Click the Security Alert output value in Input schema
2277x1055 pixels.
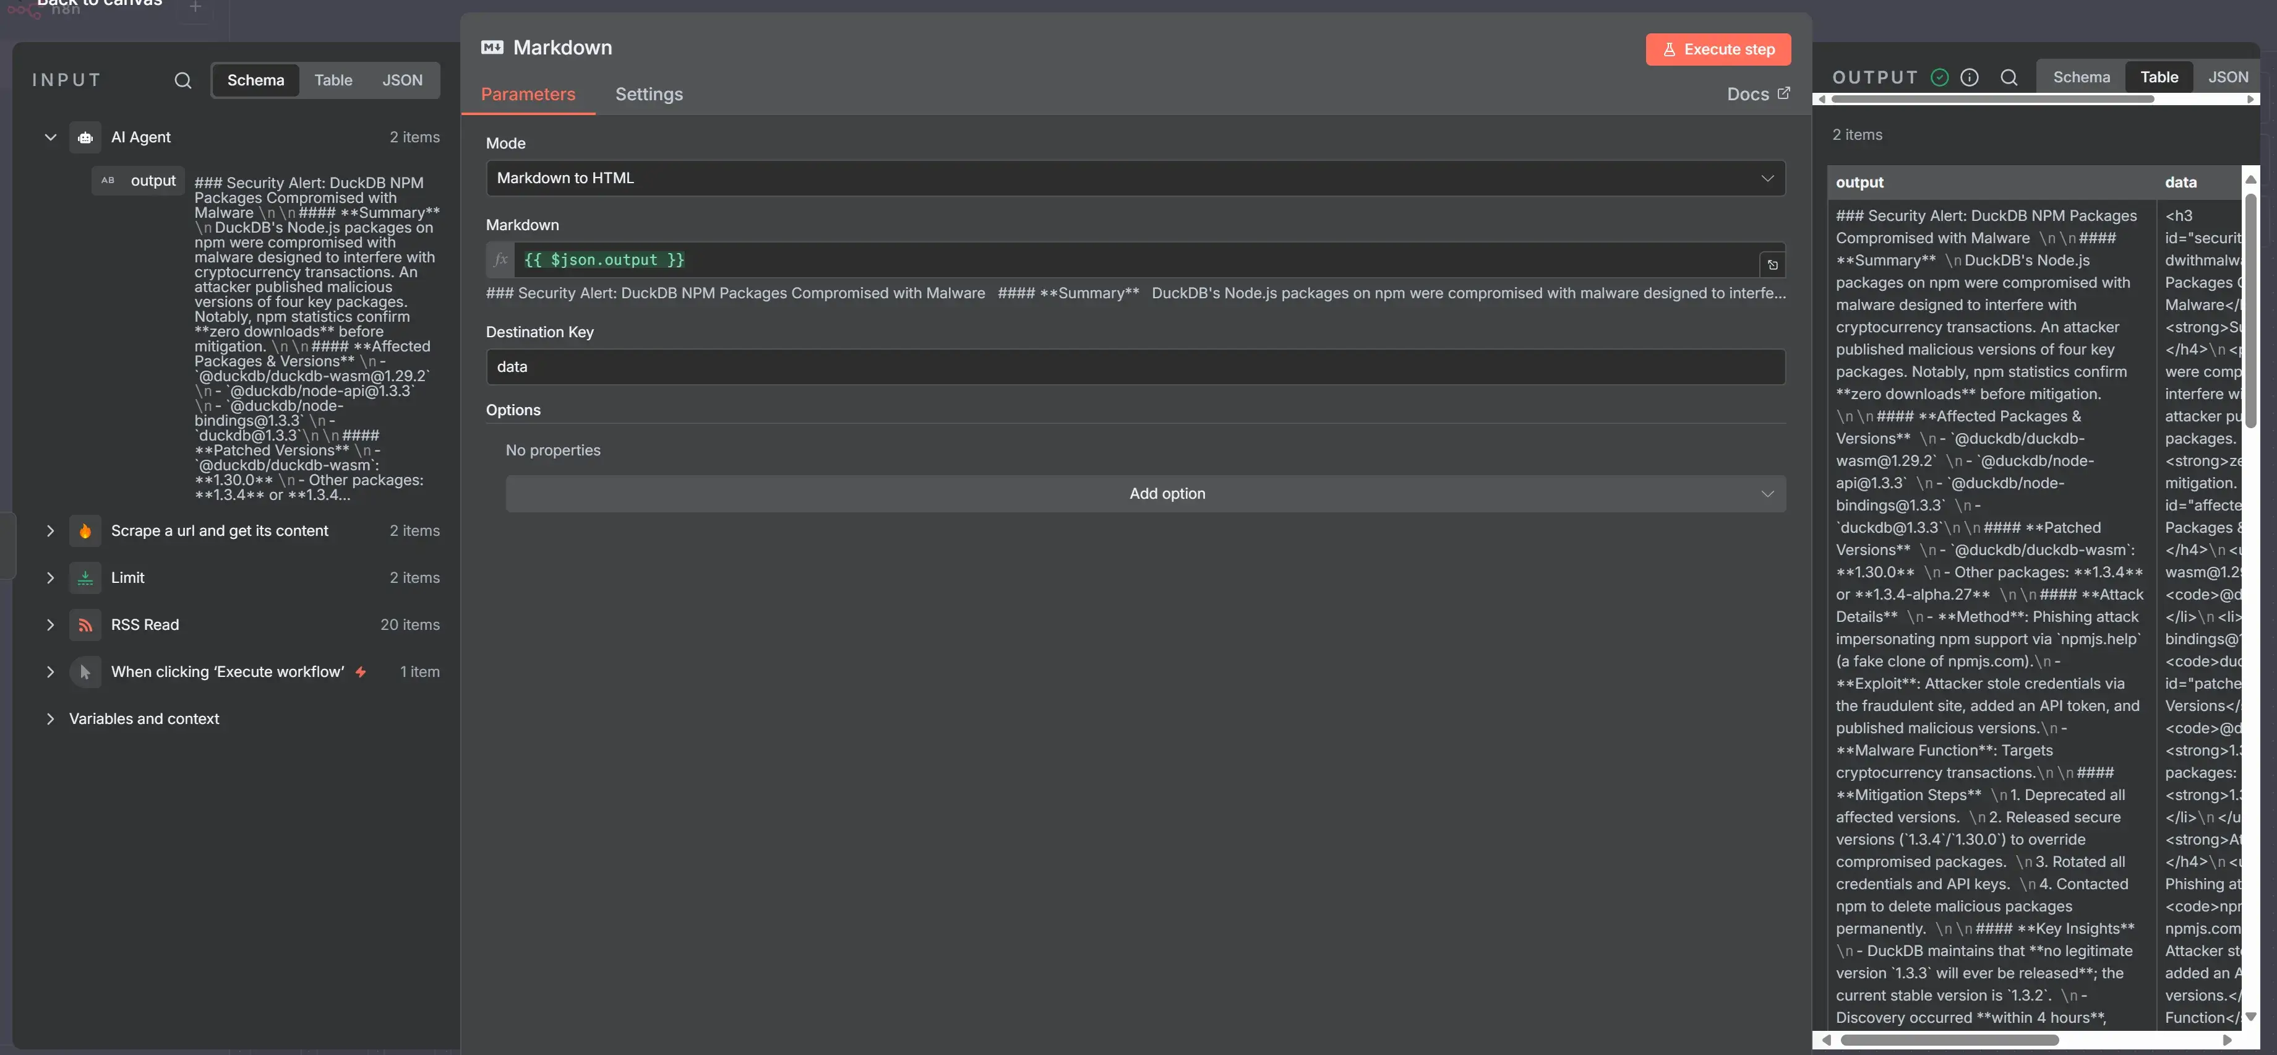point(317,338)
